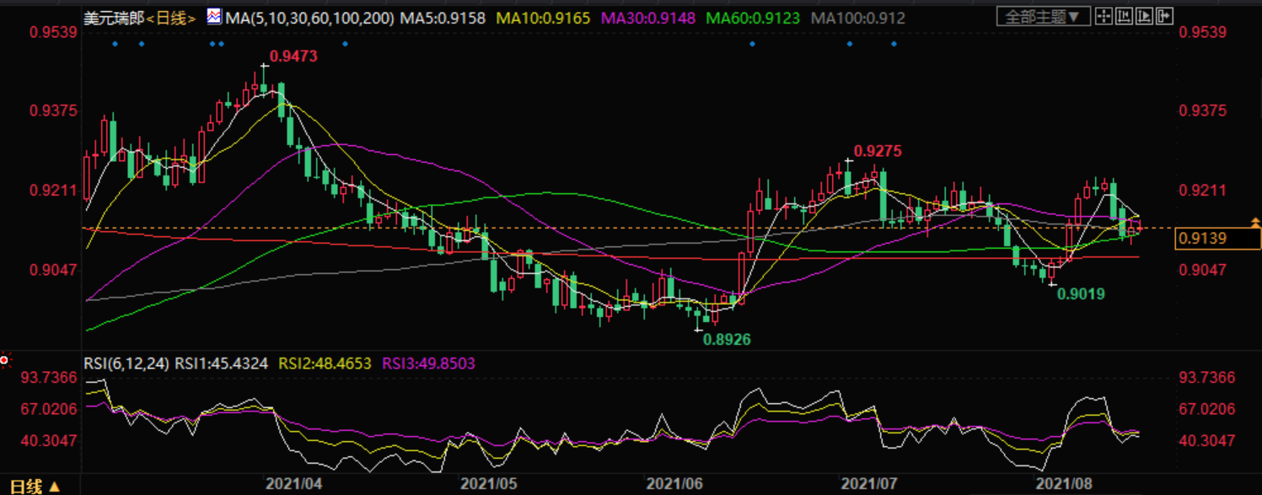Viewport: 1262px width, 495px height.
Task: Click the right-edge price scale arrow marker
Action: click(x=1256, y=223)
